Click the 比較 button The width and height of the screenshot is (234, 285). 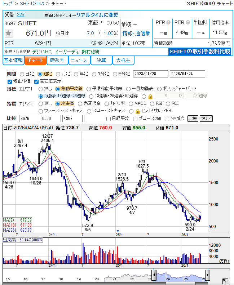pyautogui.click(x=193, y=119)
